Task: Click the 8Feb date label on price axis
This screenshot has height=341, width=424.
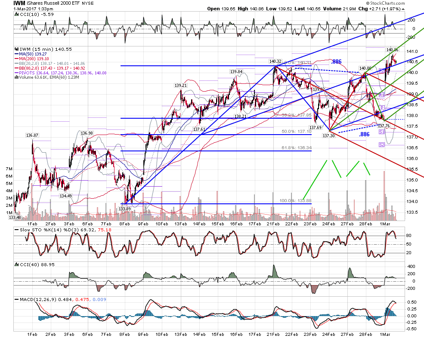Action: pyautogui.click(x=125, y=224)
